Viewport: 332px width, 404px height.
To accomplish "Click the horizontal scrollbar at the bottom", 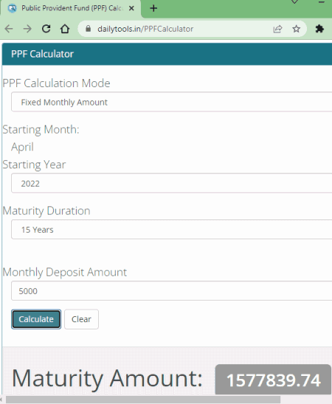I will point(143,400).
